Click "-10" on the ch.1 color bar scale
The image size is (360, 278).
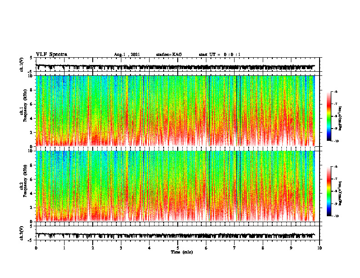[x=336, y=141]
